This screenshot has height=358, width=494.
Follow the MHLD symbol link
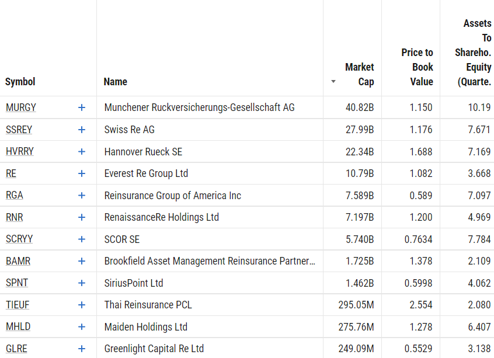pyautogui.click(x=18, y=327)
